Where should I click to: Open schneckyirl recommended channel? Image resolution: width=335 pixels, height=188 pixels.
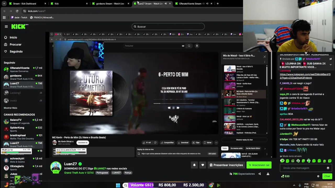(23, 160)
